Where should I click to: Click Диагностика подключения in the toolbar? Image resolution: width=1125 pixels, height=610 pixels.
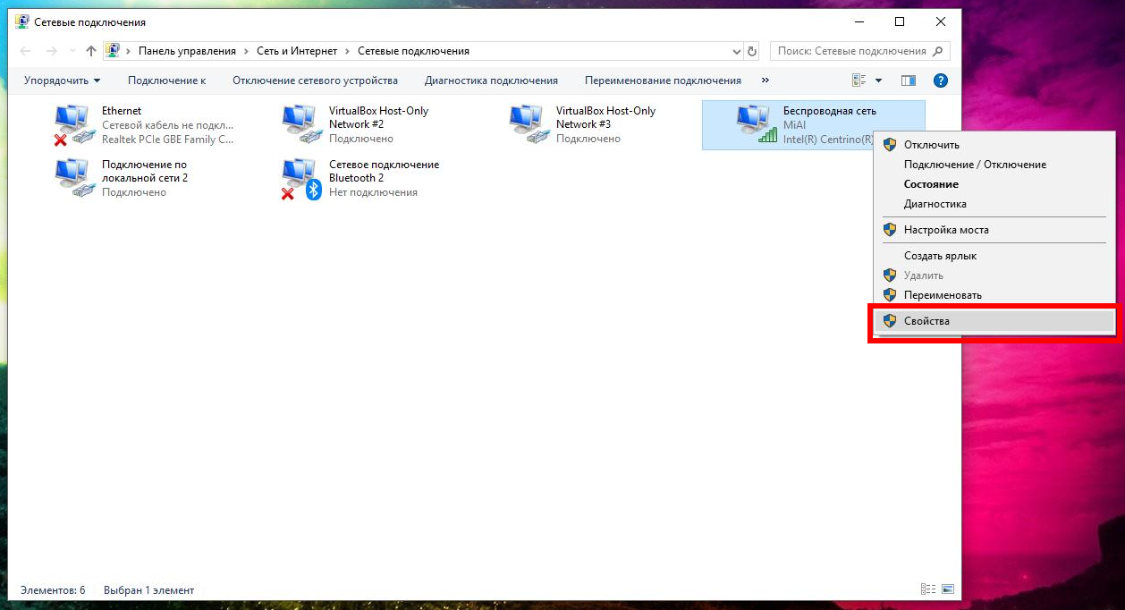click(x=491, y=80)
